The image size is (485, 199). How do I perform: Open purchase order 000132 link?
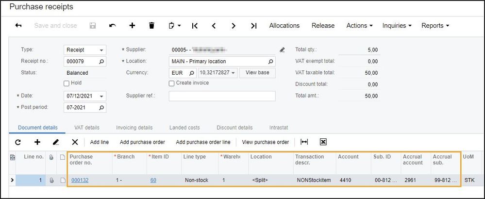(80, 180)
